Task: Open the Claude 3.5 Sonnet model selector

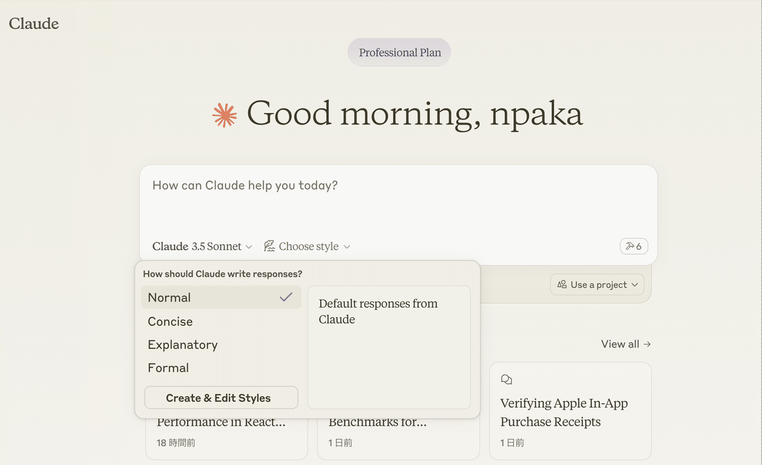Action: (202, 246)
